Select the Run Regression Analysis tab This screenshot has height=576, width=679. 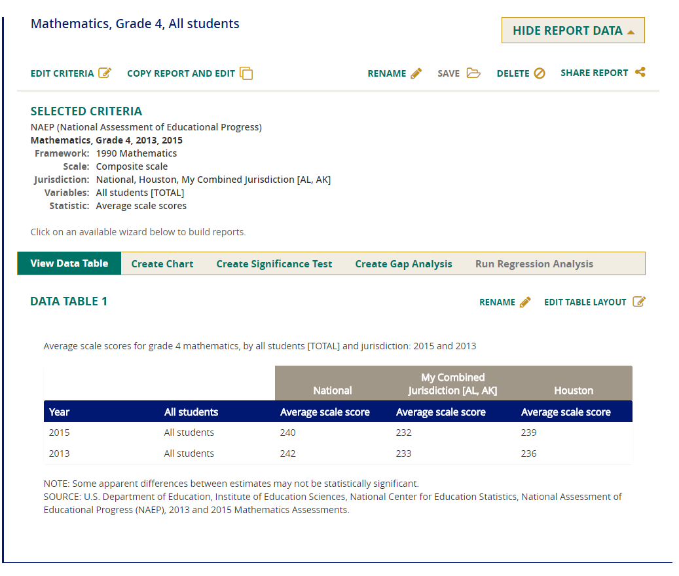[x=534, y=264]
